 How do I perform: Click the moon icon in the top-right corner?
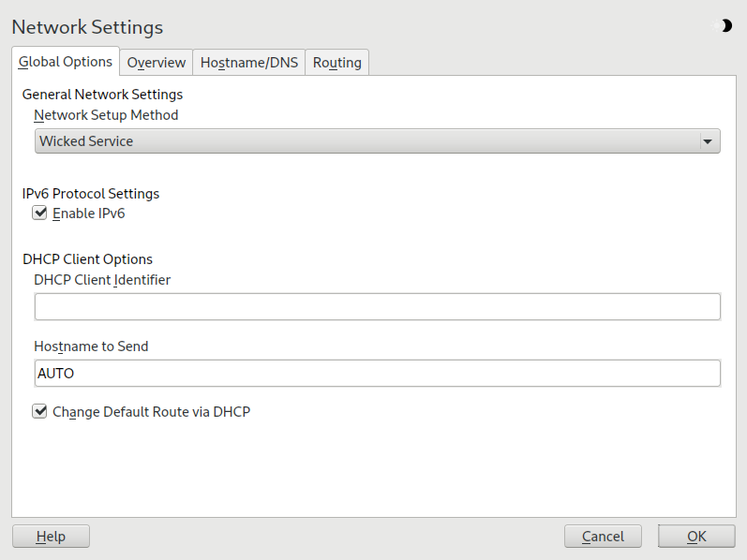[725, 26]
